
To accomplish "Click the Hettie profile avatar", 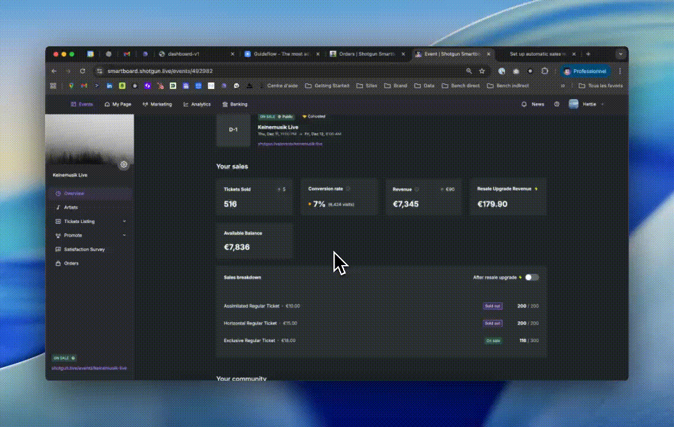I will (x=573, y=104).
